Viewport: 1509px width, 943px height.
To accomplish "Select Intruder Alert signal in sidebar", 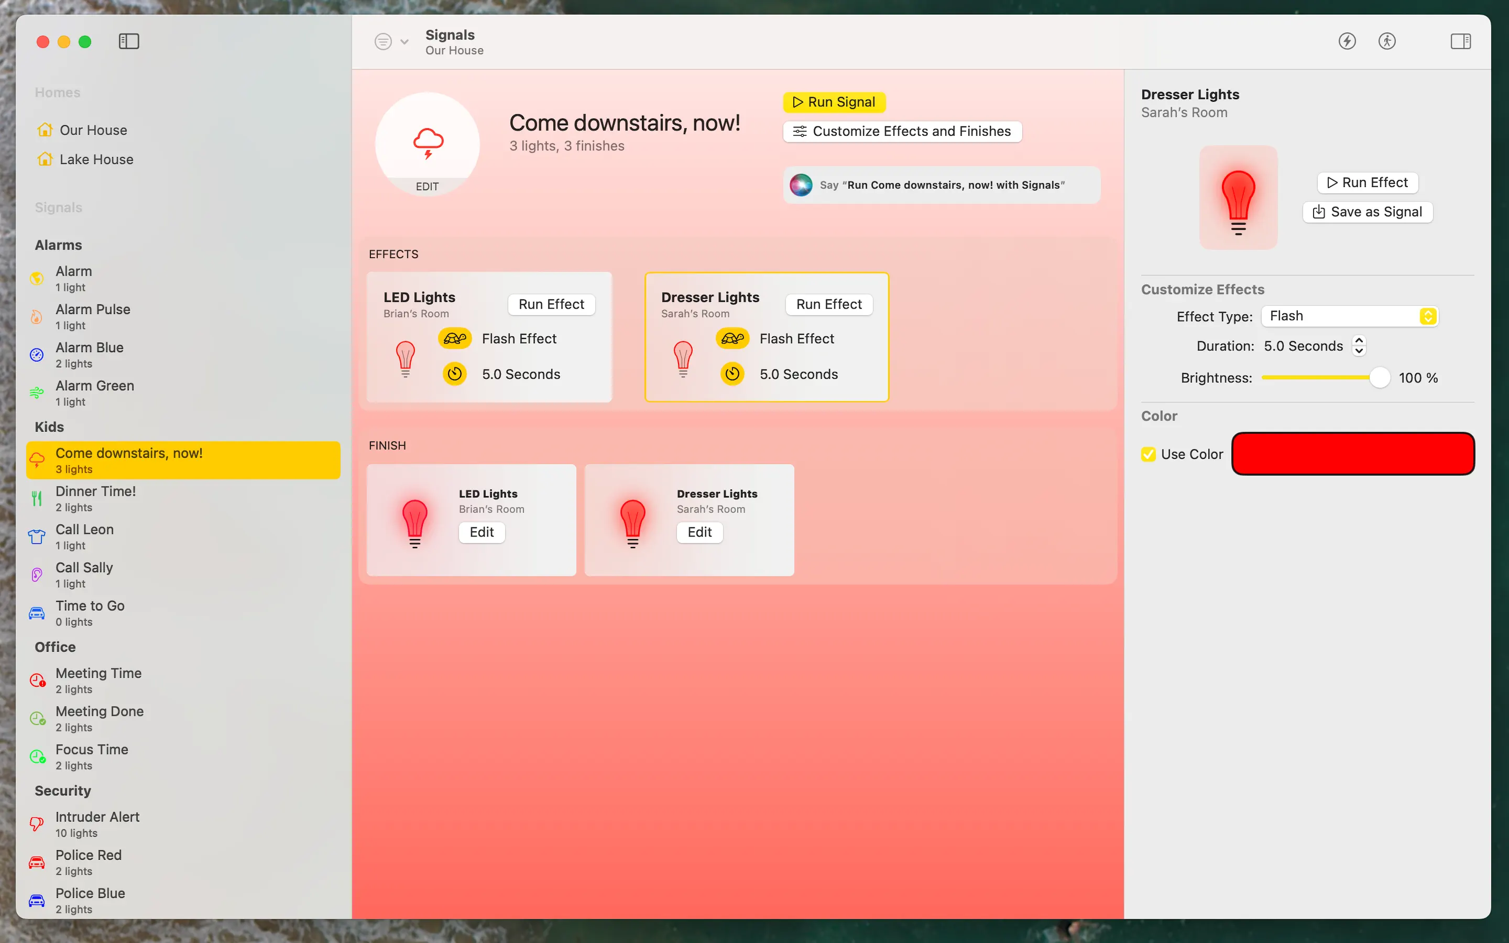I will point(97,824).
